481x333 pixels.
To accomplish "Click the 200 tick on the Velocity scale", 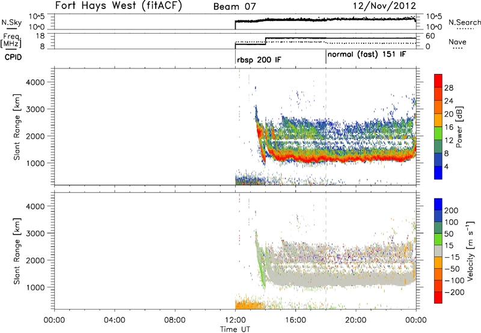I will pyautogui.click(x=452, y=210).
